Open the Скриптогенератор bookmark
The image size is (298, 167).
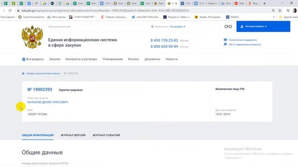[31, 17]
